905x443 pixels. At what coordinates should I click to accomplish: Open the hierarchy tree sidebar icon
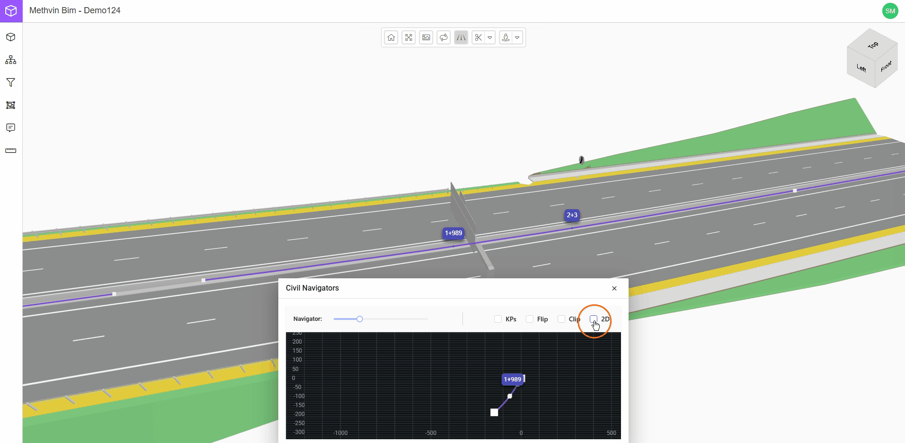tap(11, 60)
